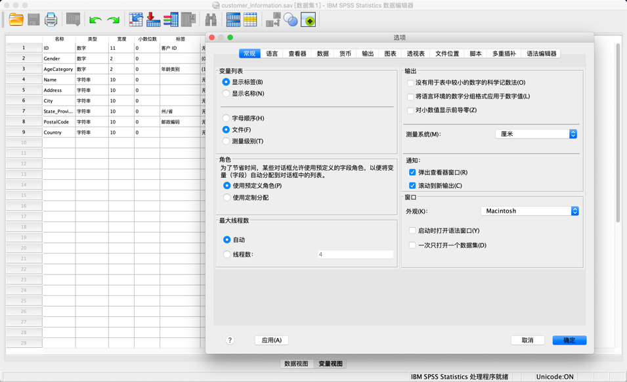Click the go to case icon
The image size is (627, 382).
point(136,20)
